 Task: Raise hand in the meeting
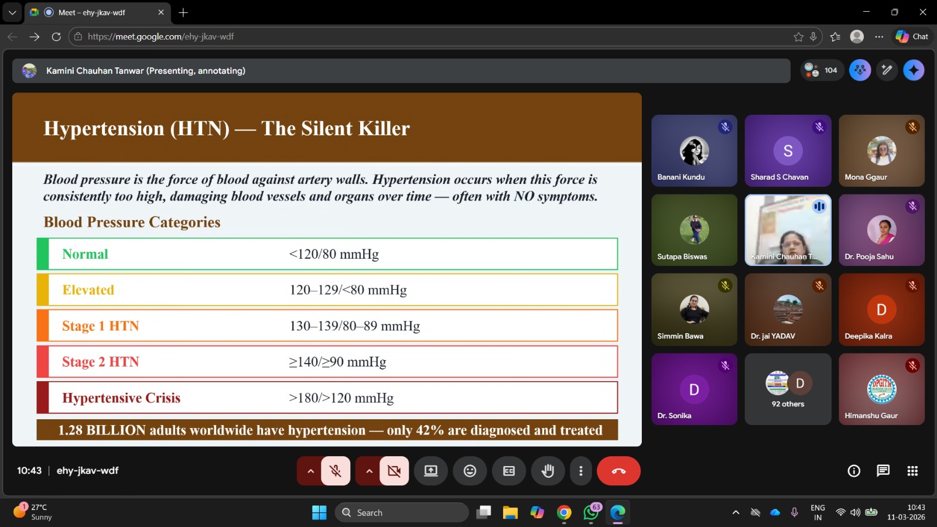coord(548,471)
